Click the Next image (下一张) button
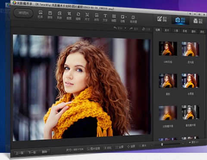This screenshot has width=207, height=160. pos(32,153)
